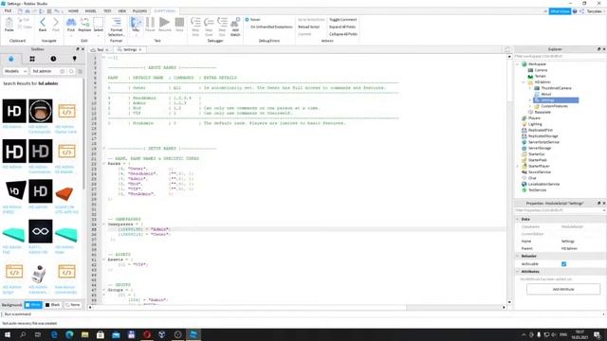Open Toolbox Recent clock tab icon

click(53, 59)
